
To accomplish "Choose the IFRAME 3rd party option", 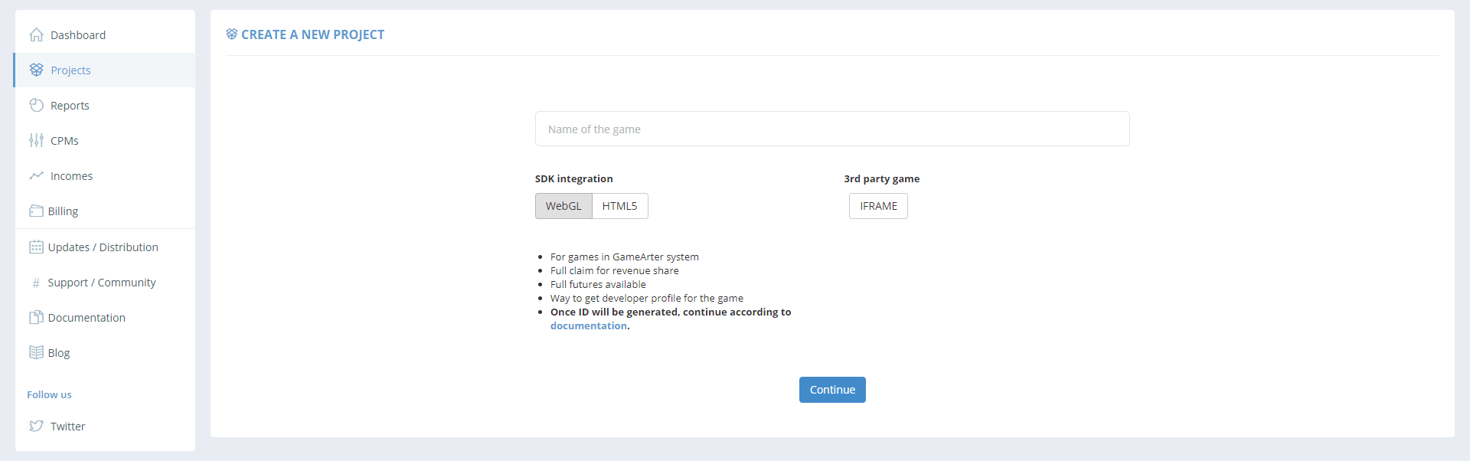I will (x=878, y=206).
